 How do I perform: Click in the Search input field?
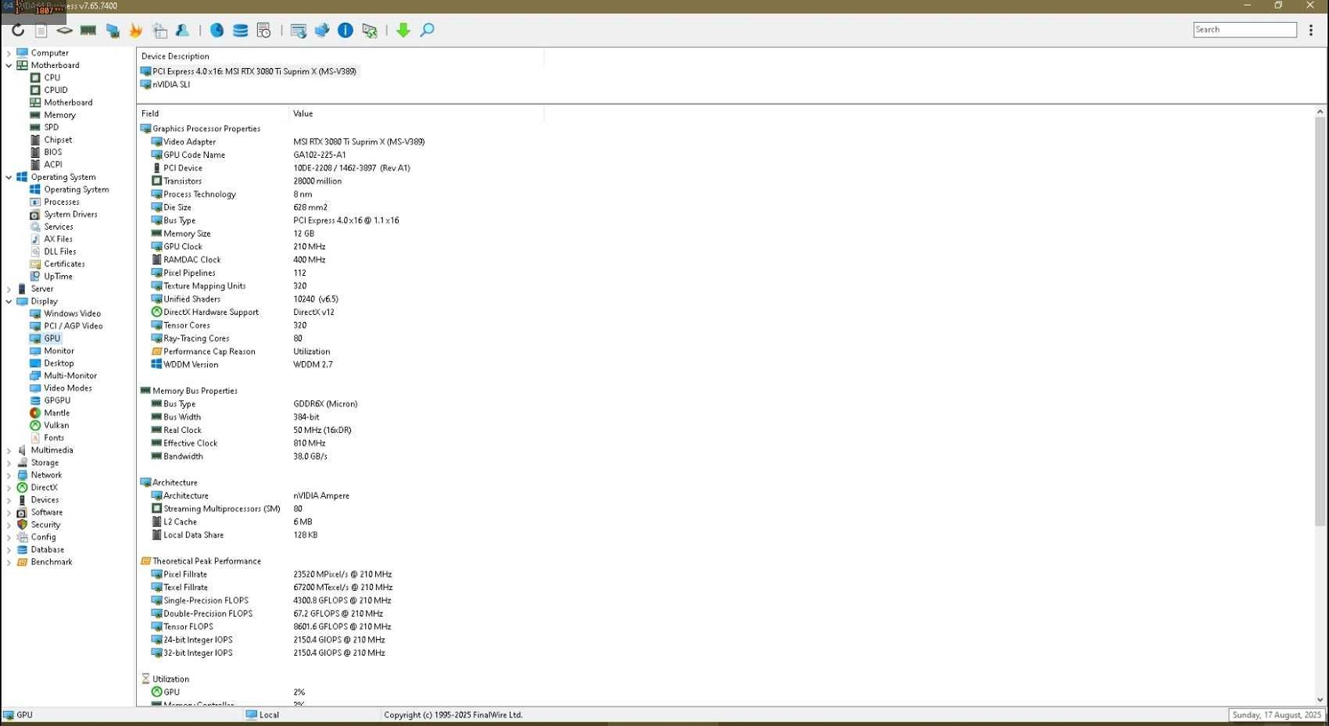click(x=1245, y=30)
